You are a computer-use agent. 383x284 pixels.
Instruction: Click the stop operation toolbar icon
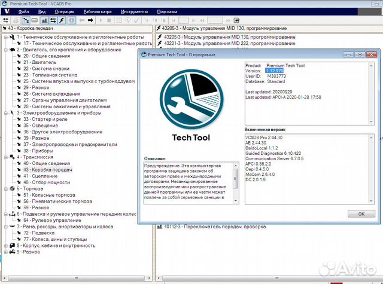click(109, 20)
